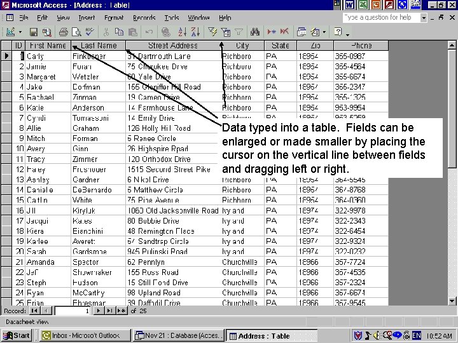Select the State column header

point(281,46)
